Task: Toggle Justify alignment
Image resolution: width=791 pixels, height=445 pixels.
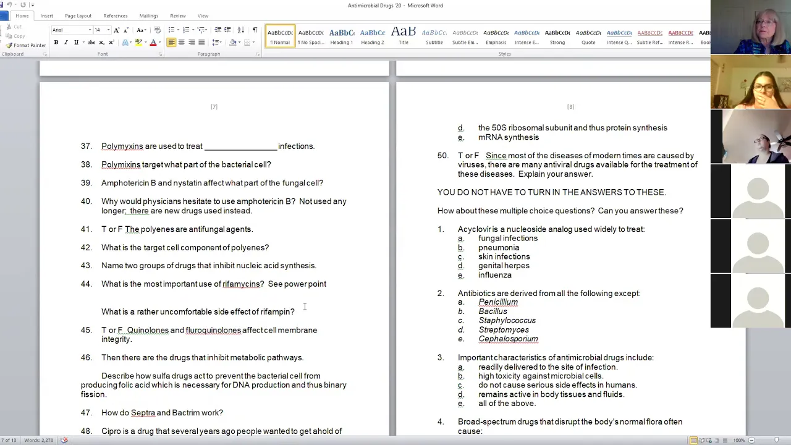Action: 201,42
